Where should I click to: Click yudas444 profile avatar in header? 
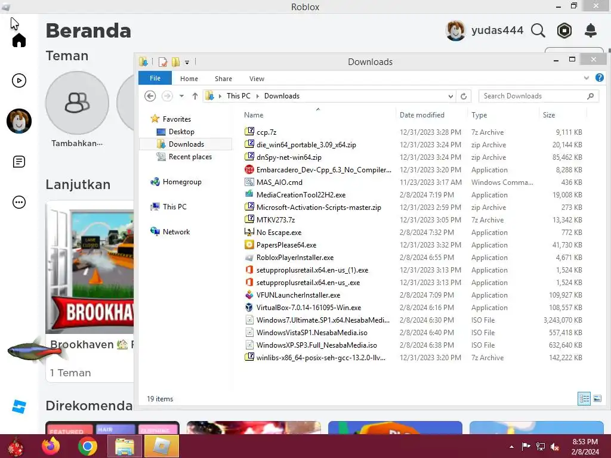pyautogui.click(x=455, y=30)
